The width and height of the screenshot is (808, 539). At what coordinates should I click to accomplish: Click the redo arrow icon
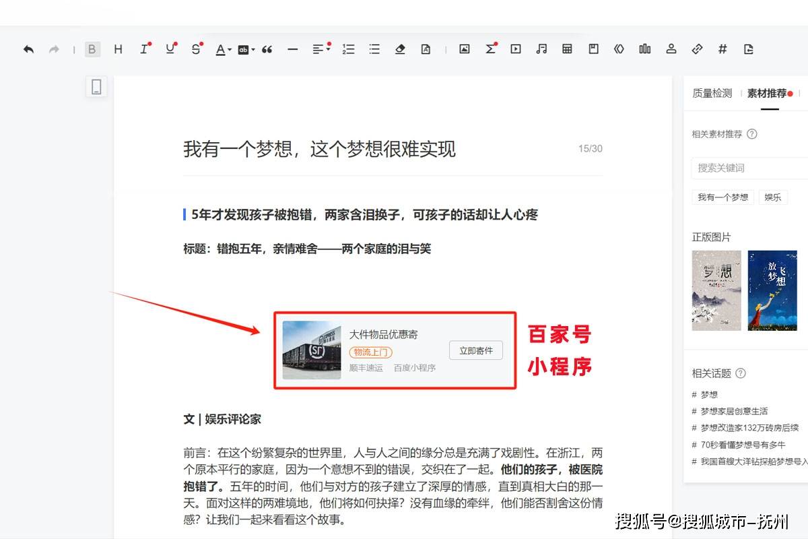pyautogui.click(x=54, y=49)
